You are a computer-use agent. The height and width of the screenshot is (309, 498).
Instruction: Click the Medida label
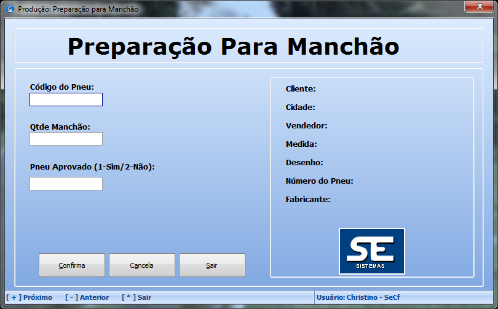(x=301, y=144)
